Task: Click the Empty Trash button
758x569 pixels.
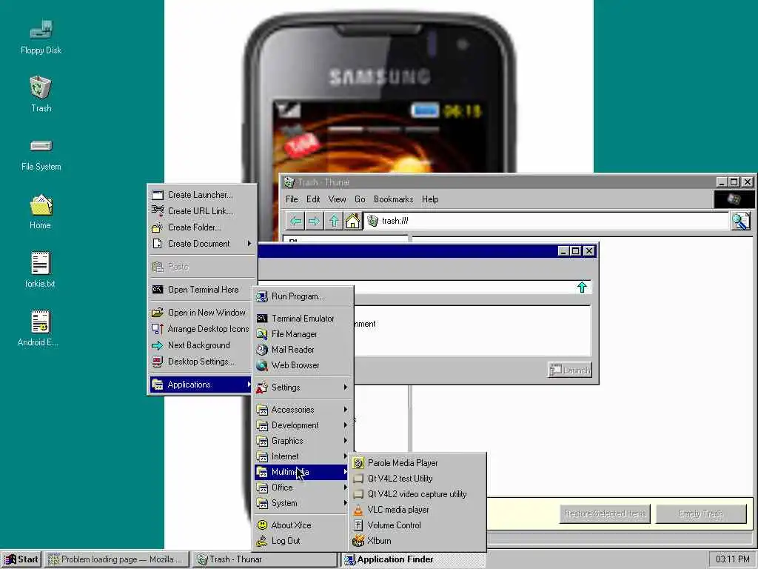Action: (700, 514)
